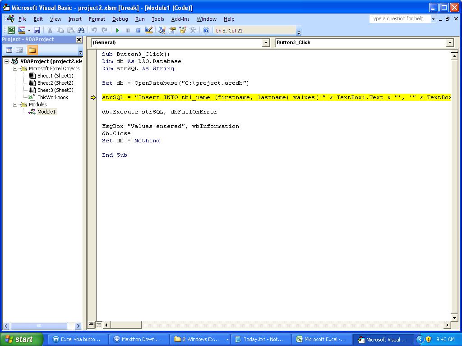
Task: Open View Microsoft Excel from toolbar
Action: click(11, 30)
